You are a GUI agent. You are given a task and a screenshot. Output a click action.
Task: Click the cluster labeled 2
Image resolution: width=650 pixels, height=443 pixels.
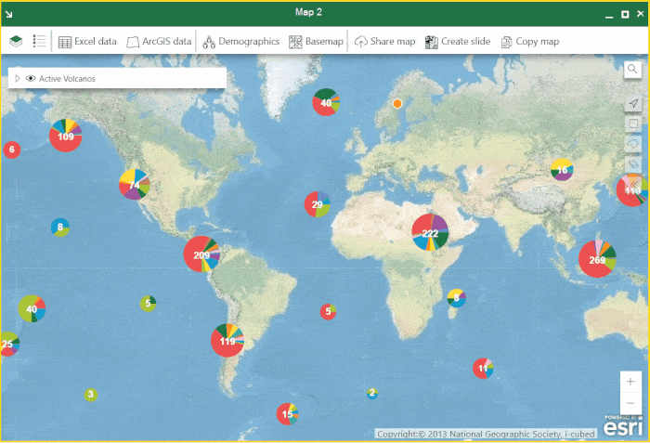[372, 393]
